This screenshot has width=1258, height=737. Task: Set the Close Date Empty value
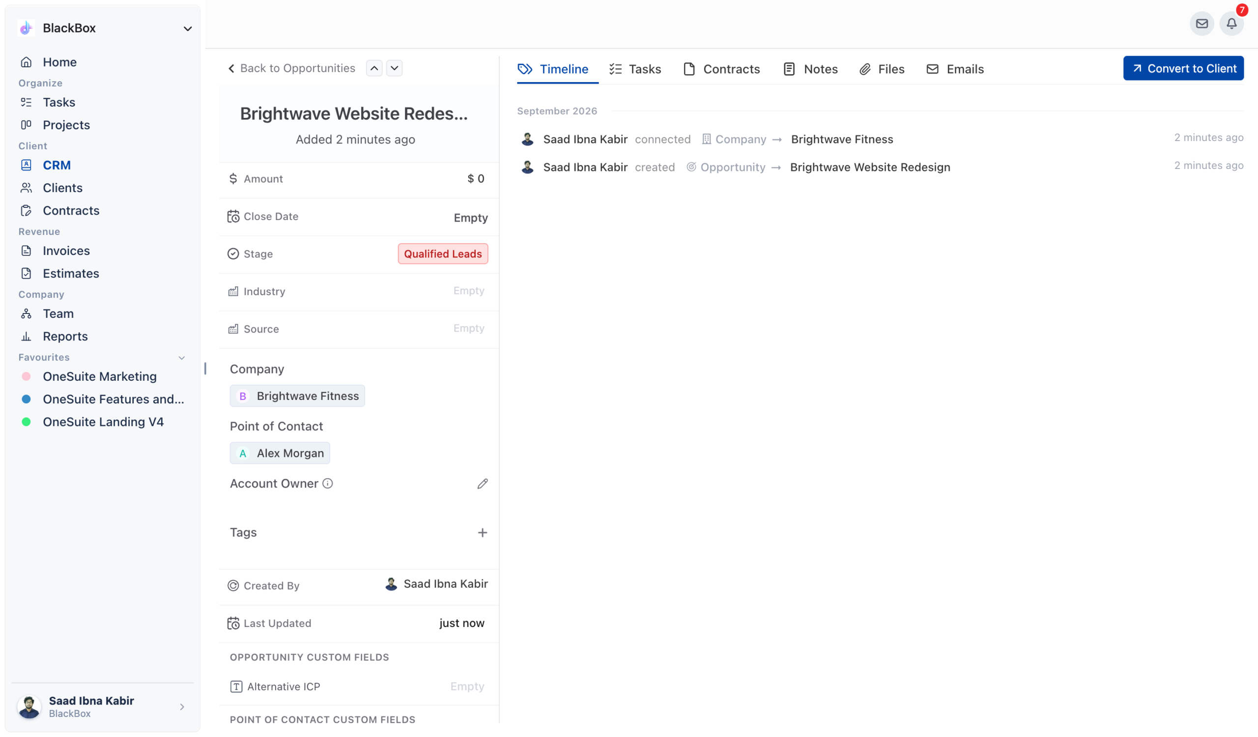pos(470,218)
